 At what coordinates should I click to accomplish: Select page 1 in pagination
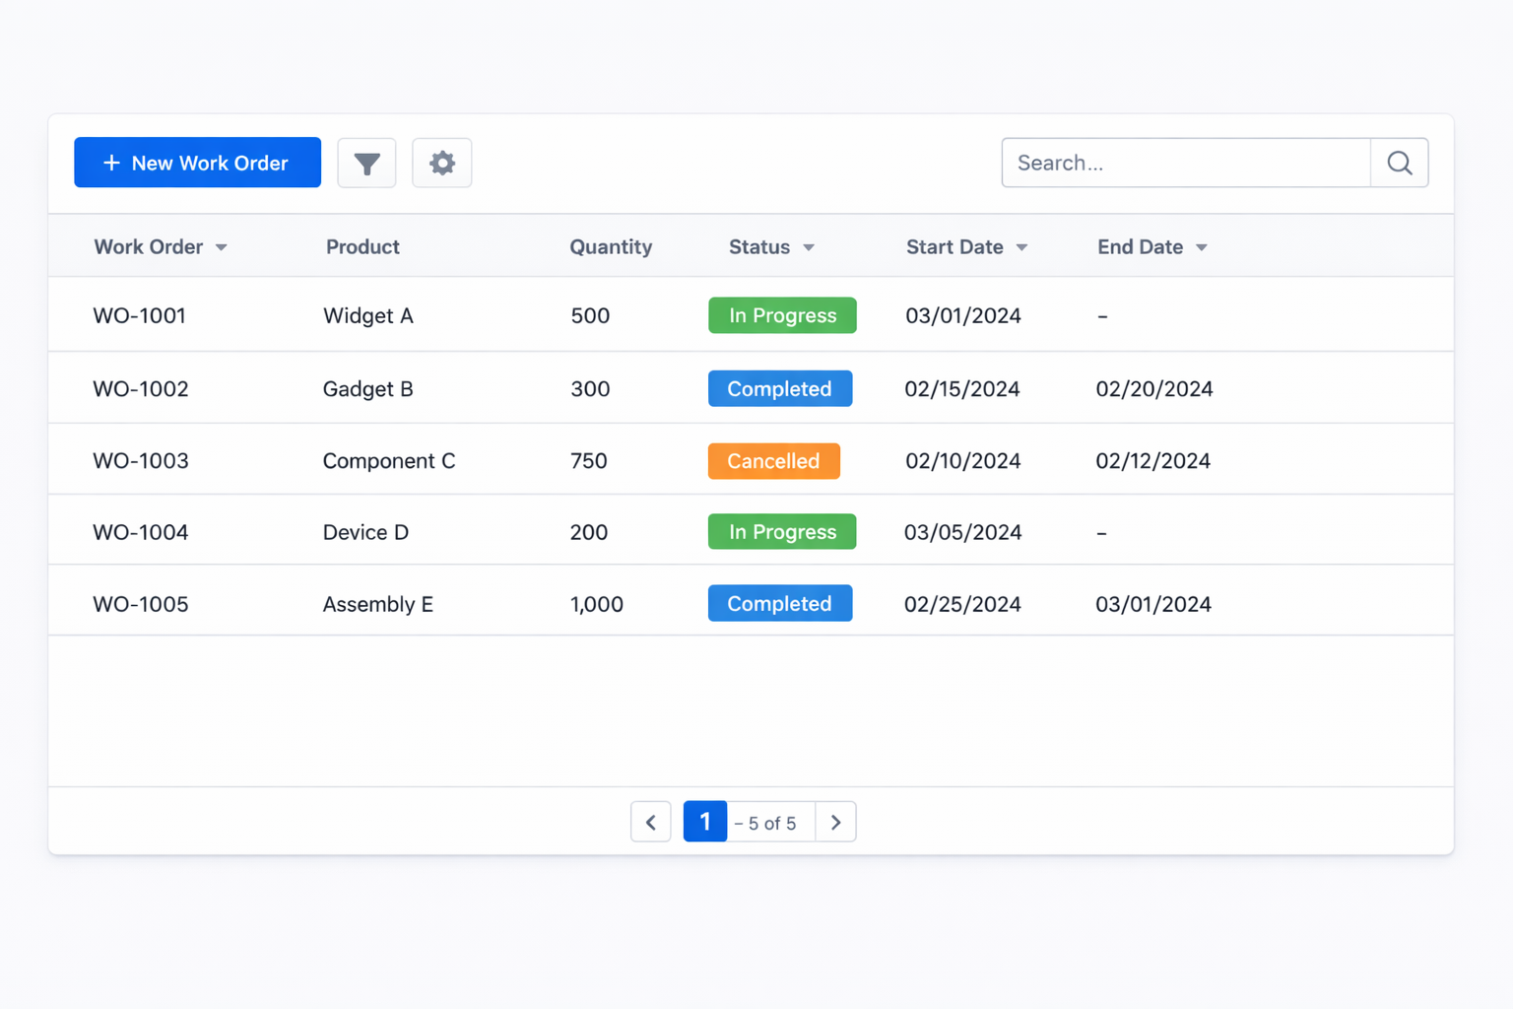(705, 822)
